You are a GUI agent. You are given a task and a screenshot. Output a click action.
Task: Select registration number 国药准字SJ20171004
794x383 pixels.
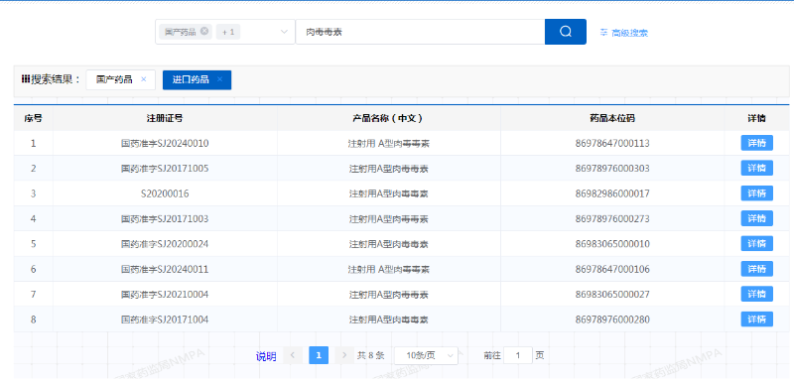point(165,319)
